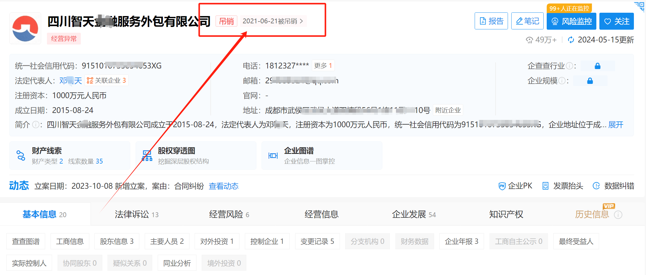This screenshot has height=275, width=646.
Task: Click the lock icon next to 企业规模
Action: pos(590,81)
